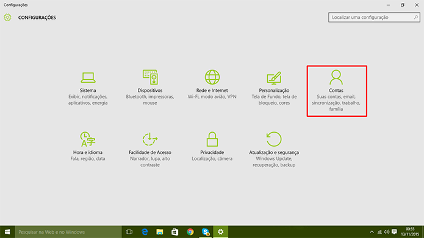This screenshot has width=424, height=238.
Task: Click the CONFIGURAÇÕES header title
Action: (x=37, y=18)
